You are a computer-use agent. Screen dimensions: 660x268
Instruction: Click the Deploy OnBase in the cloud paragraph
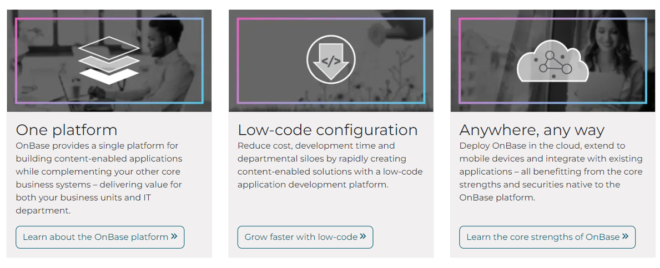pyautogui.click(x=551, y=171)
